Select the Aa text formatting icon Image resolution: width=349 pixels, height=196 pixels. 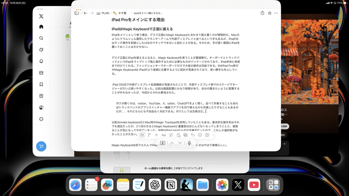[x=163, y=135]
